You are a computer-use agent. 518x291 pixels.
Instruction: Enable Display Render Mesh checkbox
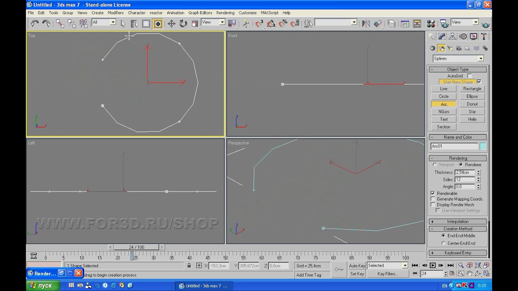pos(433,205)
